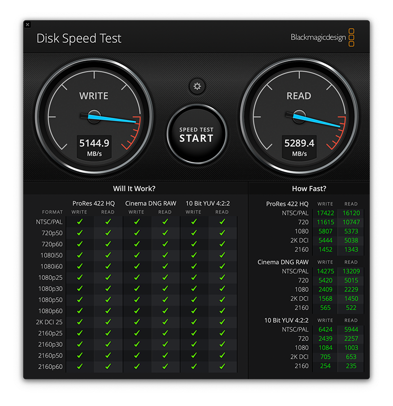Click 10 Bit YUV write checkmark for 1080i50
The image size is (393, 406).
(194, 255)
